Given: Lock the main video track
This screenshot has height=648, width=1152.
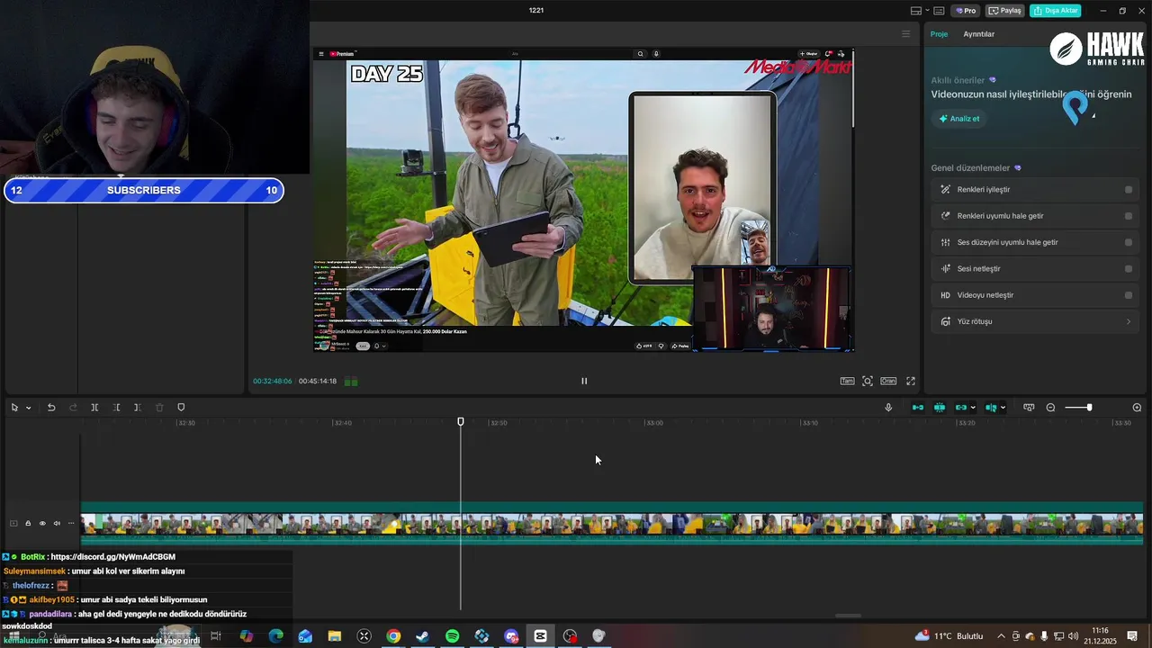Looking at the screenshot, I should [x=28, y=523].
